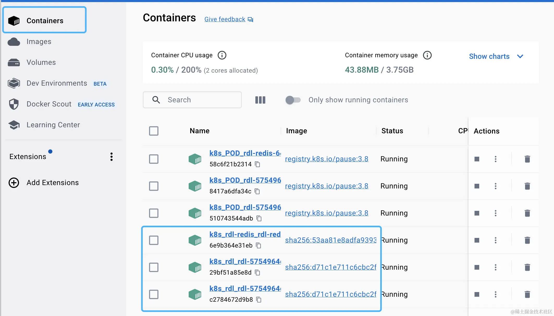Click the memory usage info icon
The image size is (554, 316).
pyautogui.click(x=427, y=55)
